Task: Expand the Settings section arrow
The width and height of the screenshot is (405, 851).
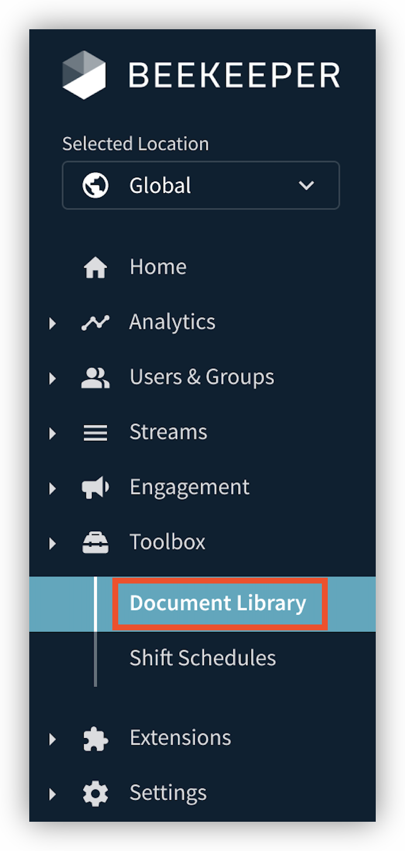Action: coord(53,794)
